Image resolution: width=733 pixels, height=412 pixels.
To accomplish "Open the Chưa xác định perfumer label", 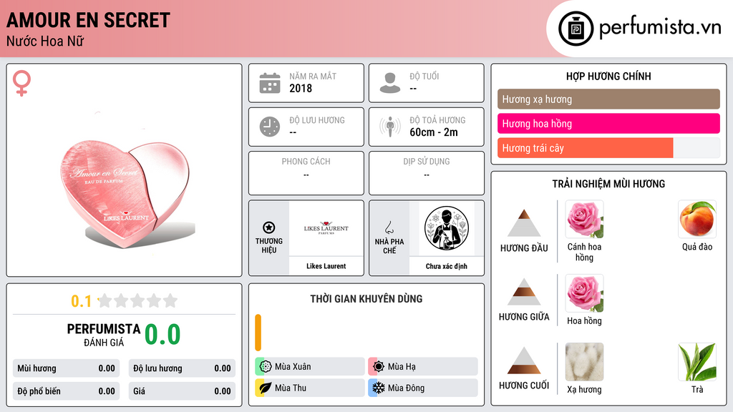I will click(447, 266).
